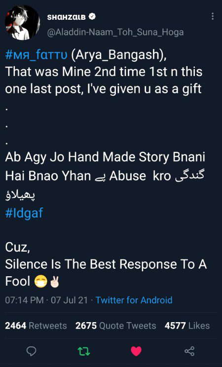Open Shahzaib's profile picture

pyautogui.click(x=22, y=23)
